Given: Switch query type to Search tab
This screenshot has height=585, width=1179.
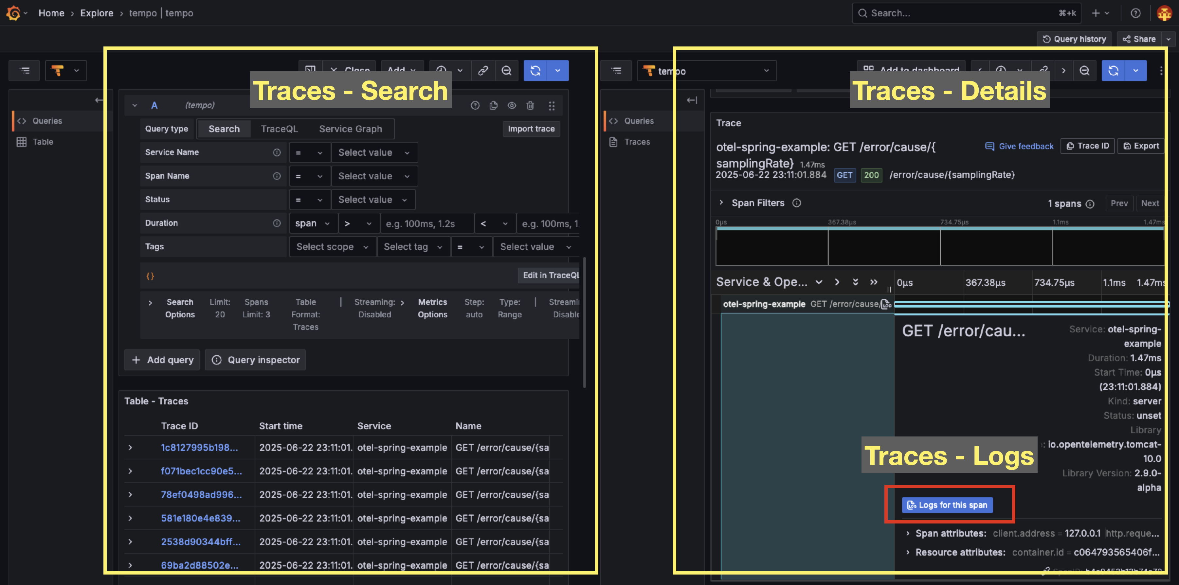Looking at the screenshot, I should [224, 129].
